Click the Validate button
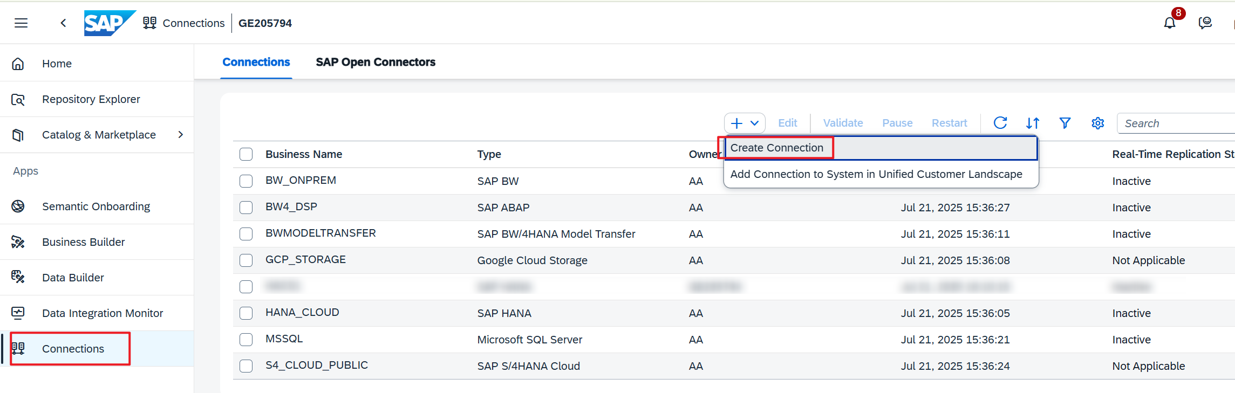The image size is (1235, 393). [x=843, y=123]
